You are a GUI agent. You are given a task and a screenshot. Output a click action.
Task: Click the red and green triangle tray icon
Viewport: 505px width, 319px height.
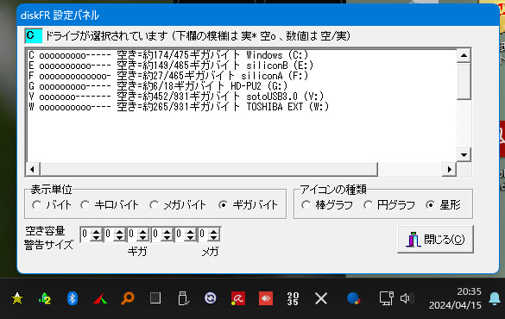point(100,299)
